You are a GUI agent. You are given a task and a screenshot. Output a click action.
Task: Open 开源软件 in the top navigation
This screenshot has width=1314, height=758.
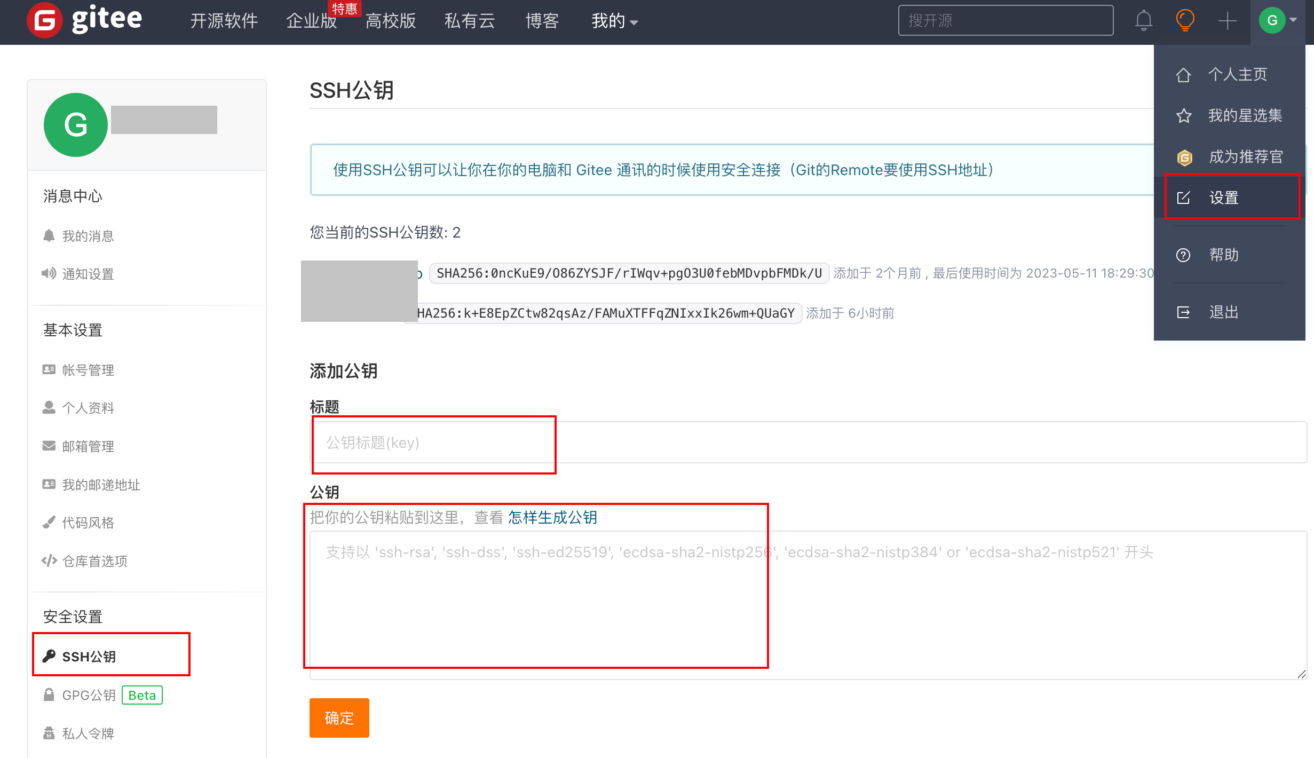[x=224, y=21]
